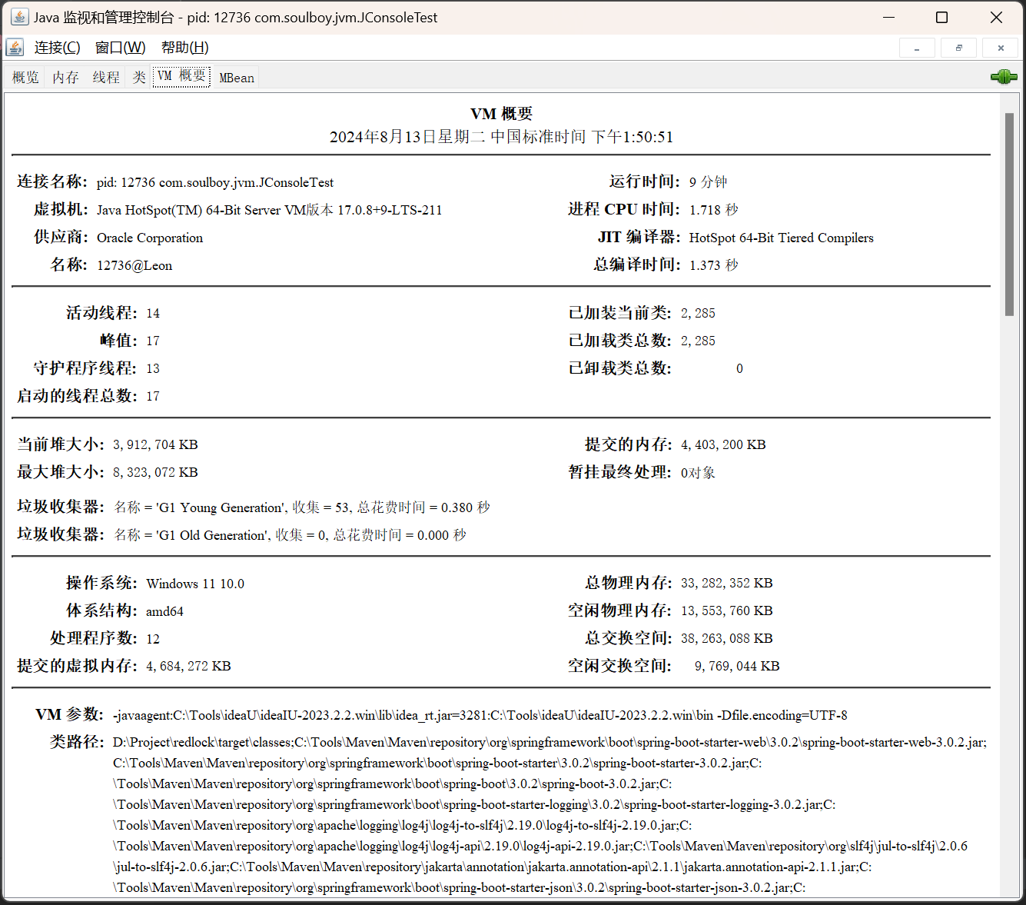The width and height of the screenshot is (1026, 905).
Task: Click the process CPU time 1.718 秒
Action: click(x=713, y=210)
